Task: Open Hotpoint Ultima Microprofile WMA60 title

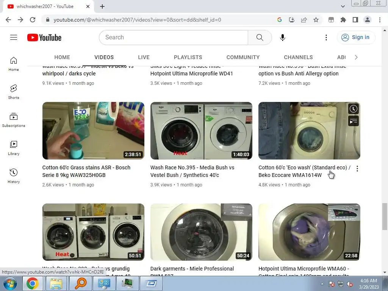Action: [x=304, y=272]
